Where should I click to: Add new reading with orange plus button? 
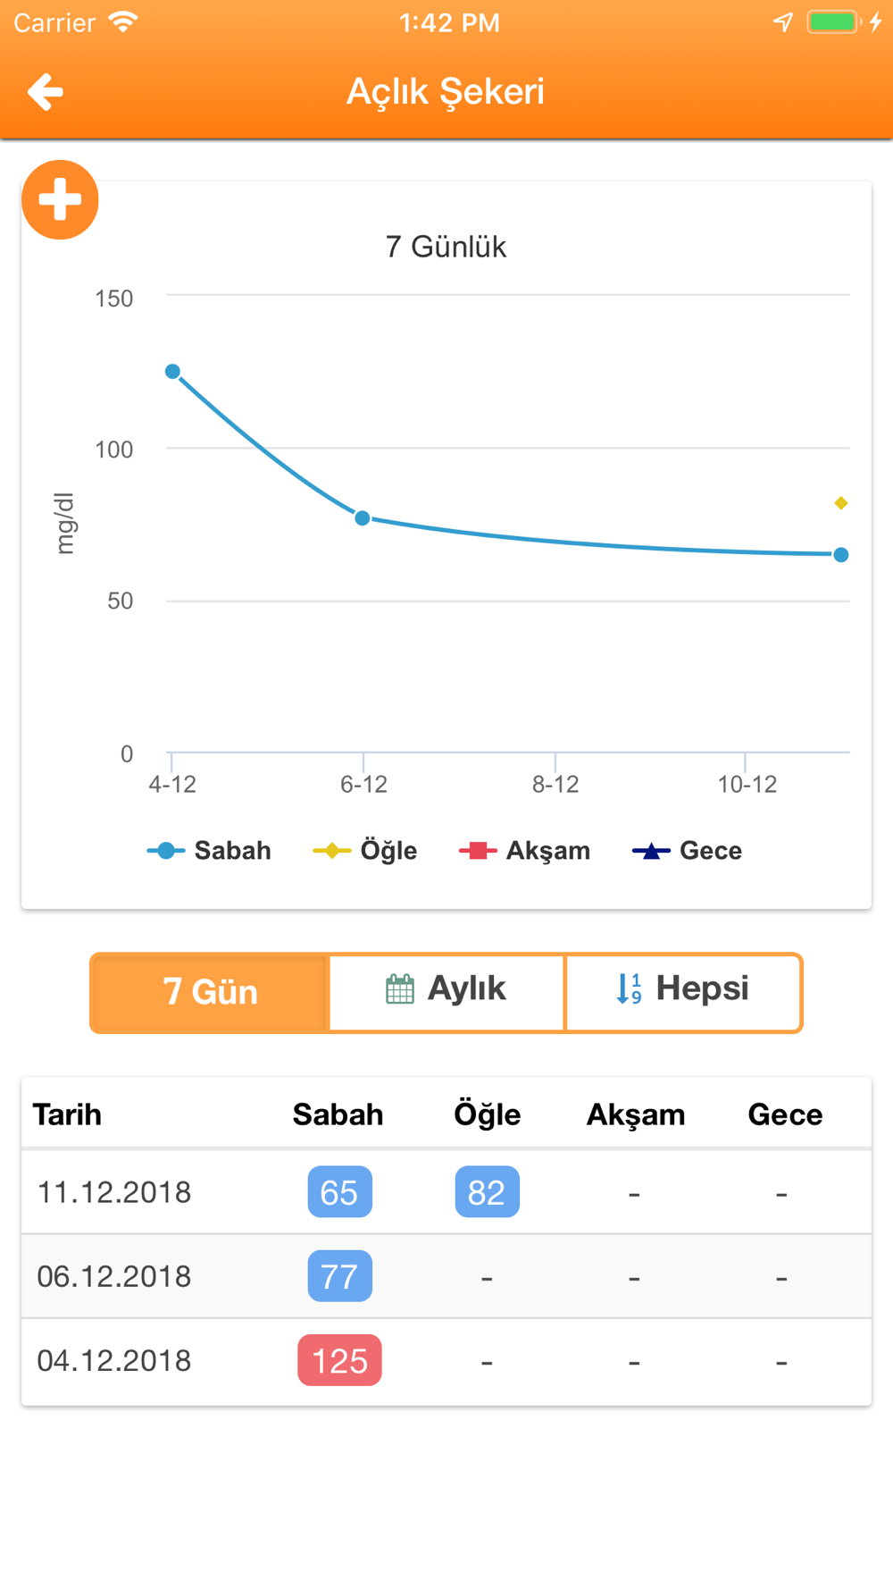[x=60, y=199]
